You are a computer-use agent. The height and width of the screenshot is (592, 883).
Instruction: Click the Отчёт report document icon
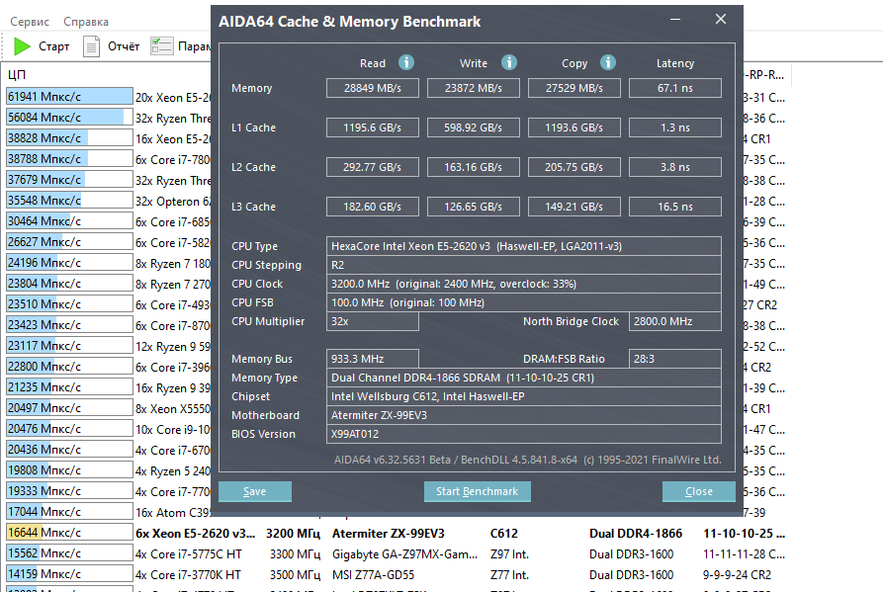91,46
